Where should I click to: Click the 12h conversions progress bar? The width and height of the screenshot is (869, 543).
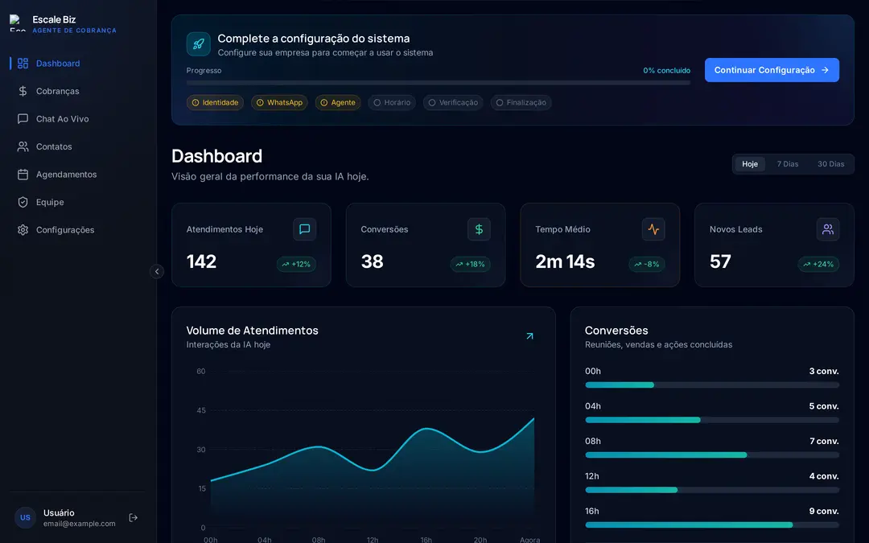(x=712, y=490)
